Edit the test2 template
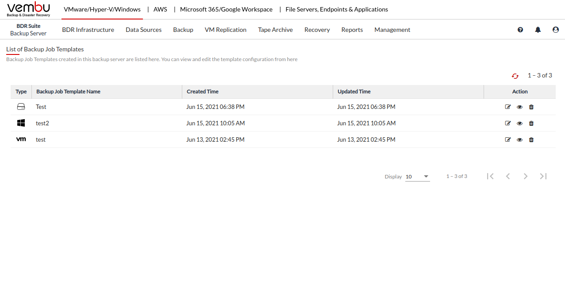This screenshot has width=565, height=294. pyautogui.click(x=508, y=123)
